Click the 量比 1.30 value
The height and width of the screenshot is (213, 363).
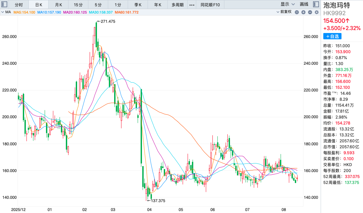[x=340, y=64]
